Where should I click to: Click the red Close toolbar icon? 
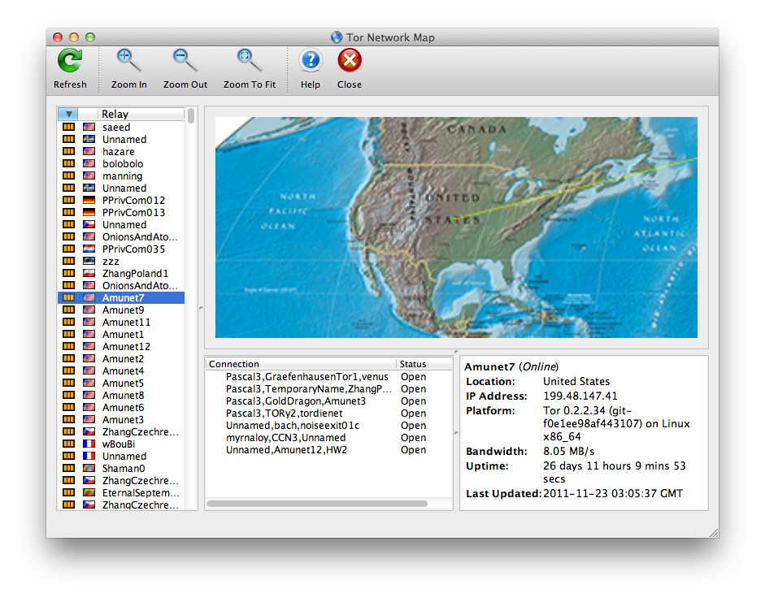click(350, 61)
